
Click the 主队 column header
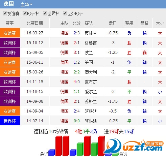(x=64, y=23)
